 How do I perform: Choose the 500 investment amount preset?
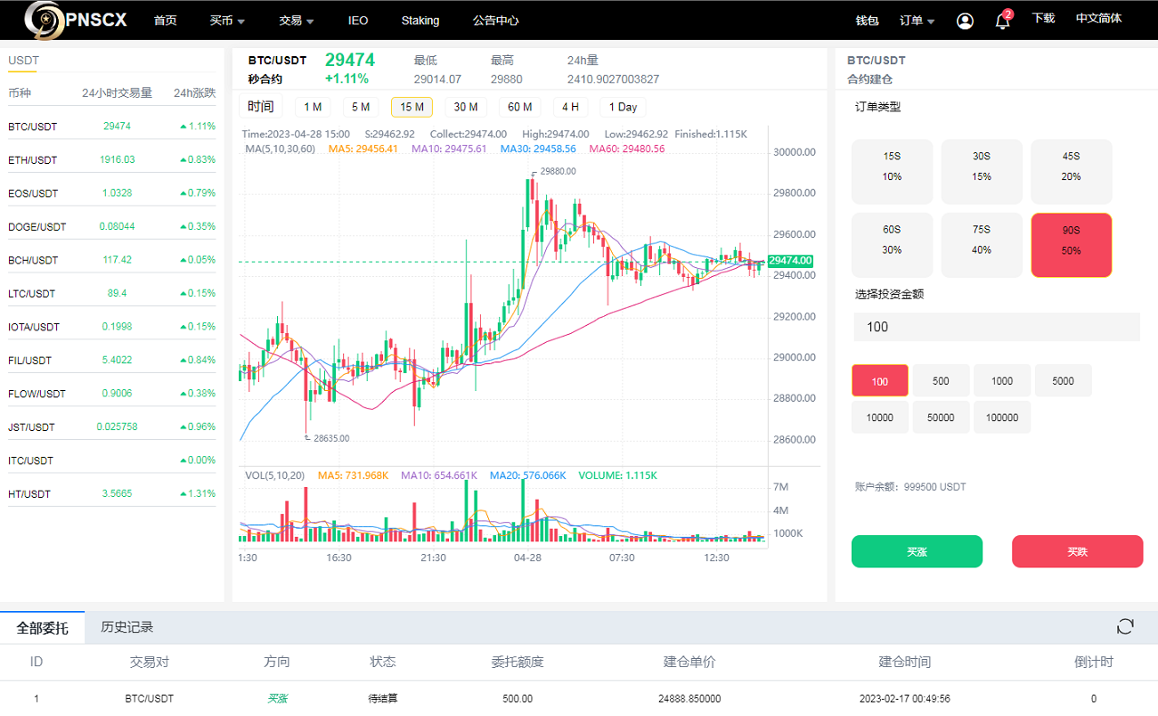pos(941,380)
